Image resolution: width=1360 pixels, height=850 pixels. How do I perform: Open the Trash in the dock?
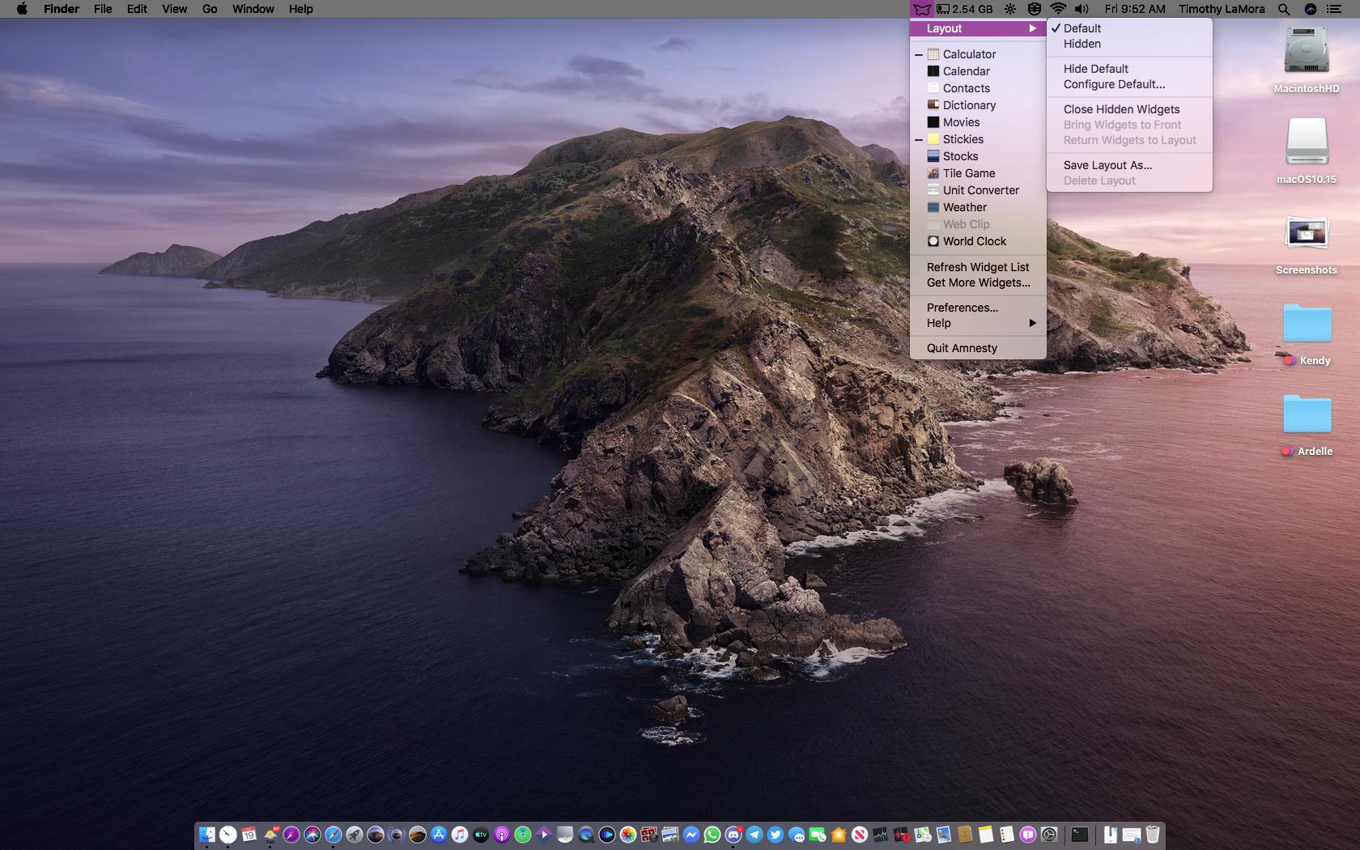(x=1153, y=835)
